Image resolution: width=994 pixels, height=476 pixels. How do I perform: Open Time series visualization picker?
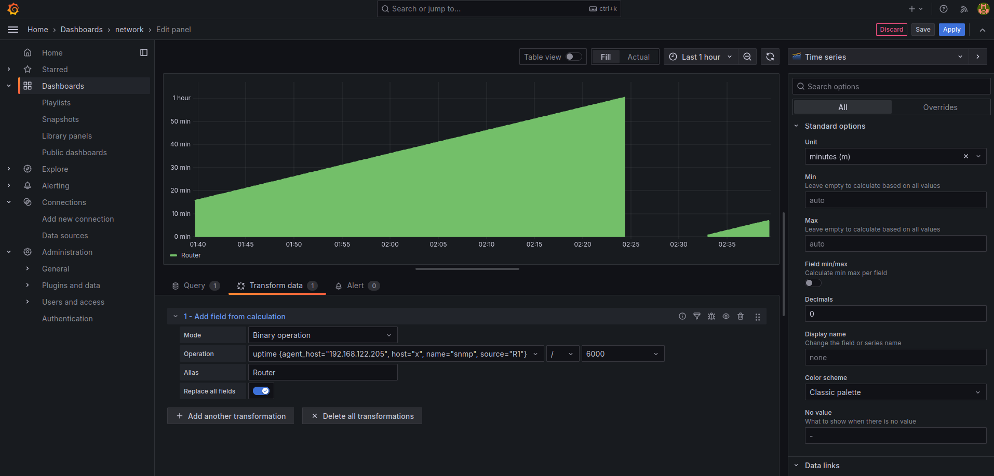(x=878, y=57)
